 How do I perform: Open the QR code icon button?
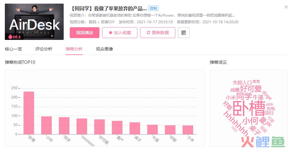pyautogui.click(x=184, y=33)
